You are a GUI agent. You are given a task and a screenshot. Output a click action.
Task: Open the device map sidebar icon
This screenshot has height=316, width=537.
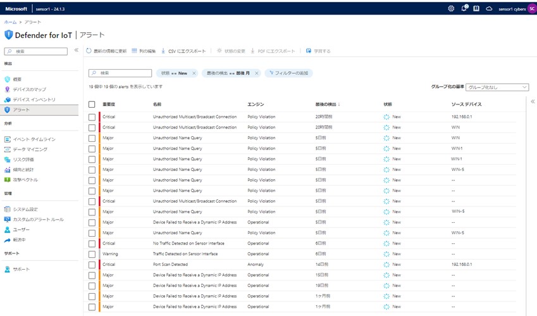[x=7, y=89]
